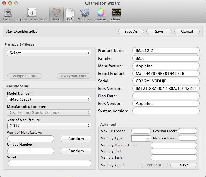Viewport: 206px width, 177px height.
Task: Edit the Product Name field iMac12,2
Action: pyautogui.click(x=166, y=50)
